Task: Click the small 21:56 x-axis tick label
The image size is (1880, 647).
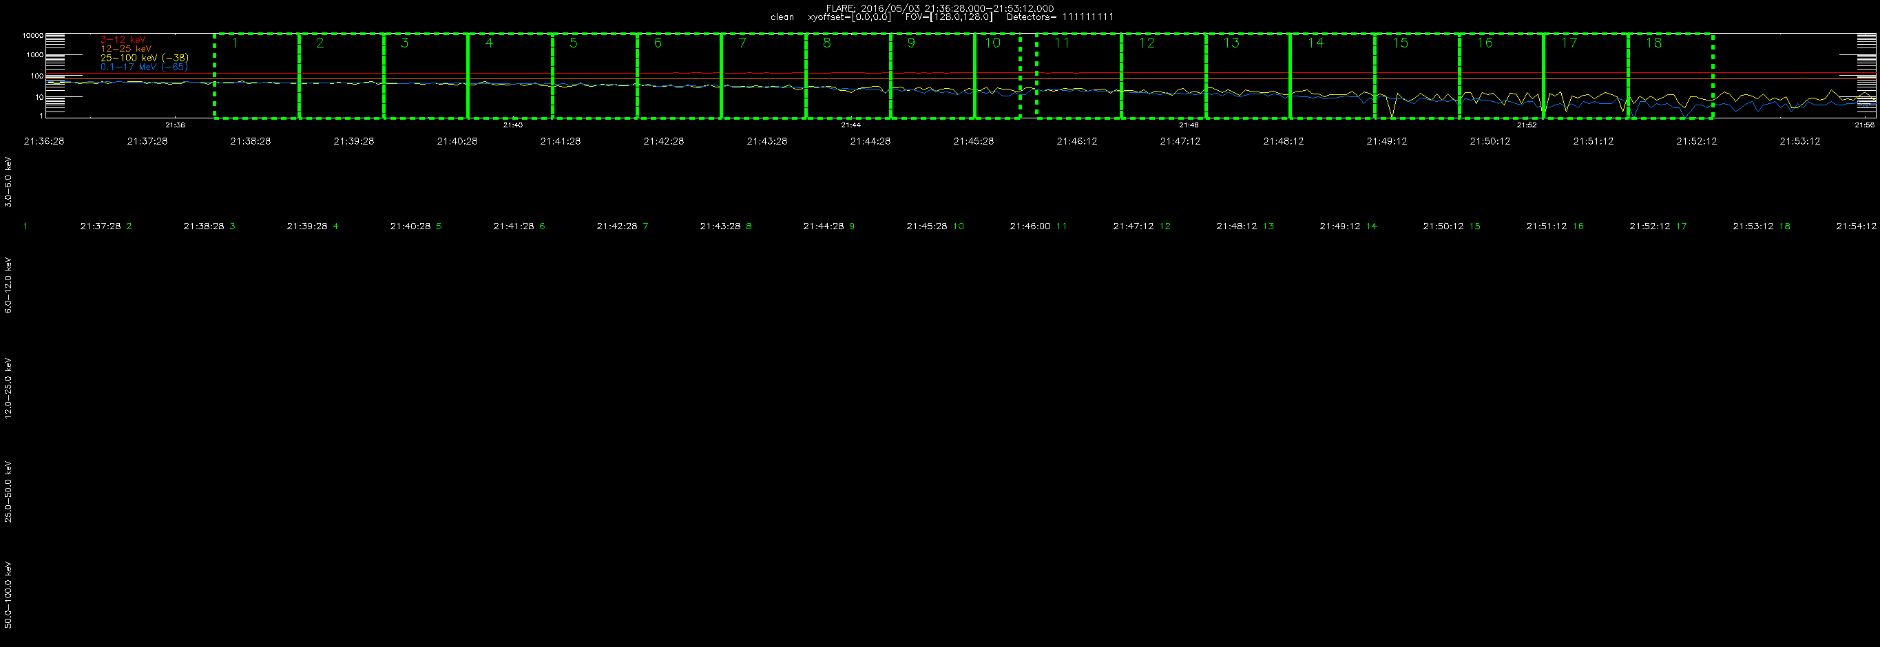Action: click(1865, 125)
